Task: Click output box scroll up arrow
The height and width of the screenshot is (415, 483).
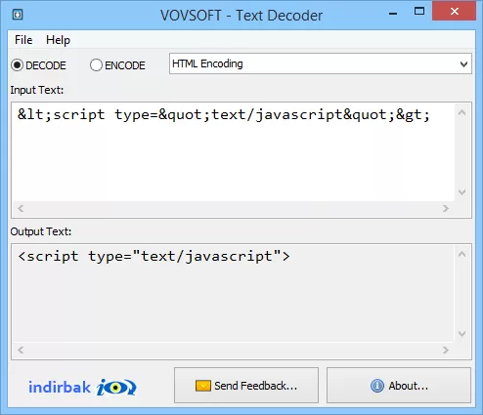Action: pos(461,254)
